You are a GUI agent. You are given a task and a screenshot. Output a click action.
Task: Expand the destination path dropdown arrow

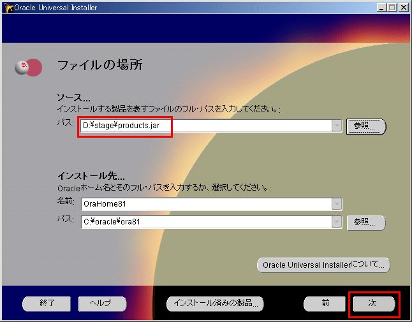pos(337,222)
